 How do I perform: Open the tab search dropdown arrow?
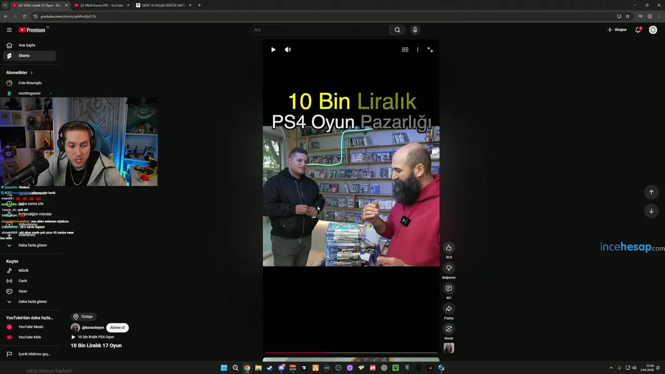pos(5,5)
